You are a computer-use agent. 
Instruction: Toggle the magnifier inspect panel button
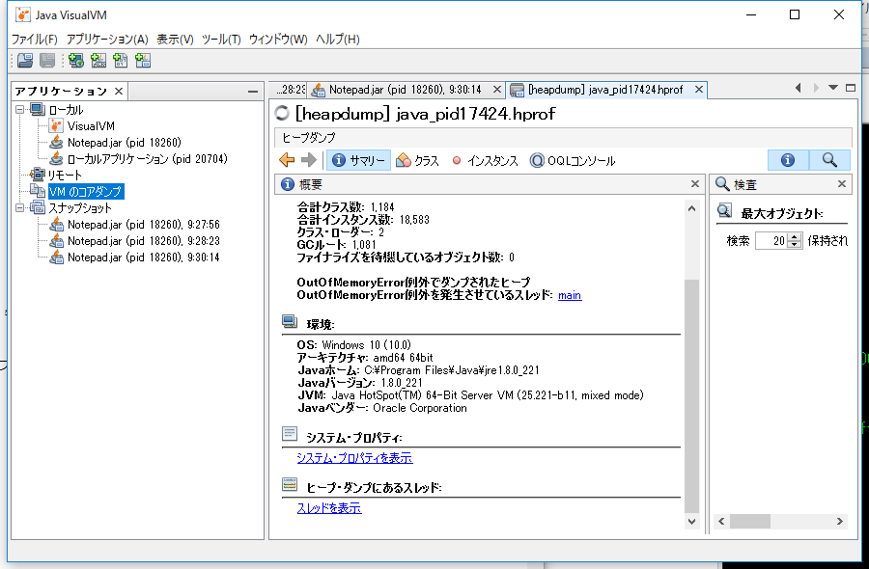point(829,160)
